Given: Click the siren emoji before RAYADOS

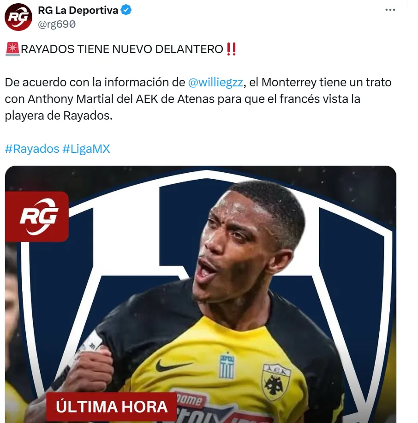Looking at the screenshot, I should [x=12, y=49].
